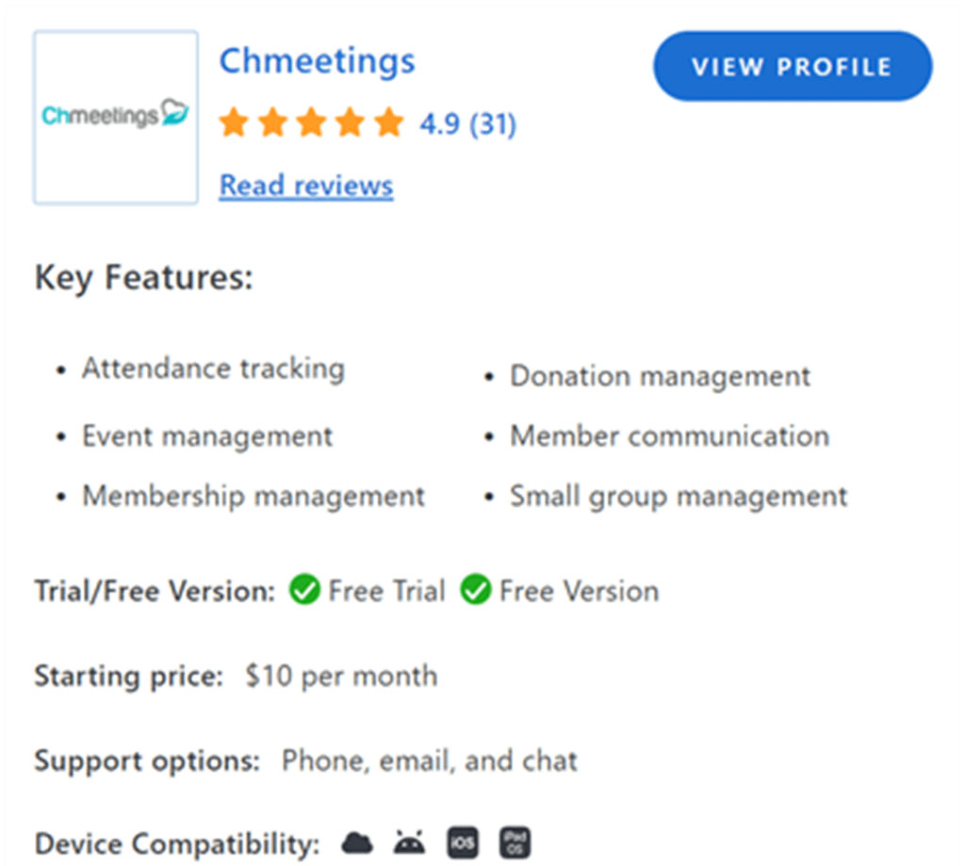This screenshot has height=866, width=965.
Task: Open the View Profile button
Action: (x=793, y=67)
